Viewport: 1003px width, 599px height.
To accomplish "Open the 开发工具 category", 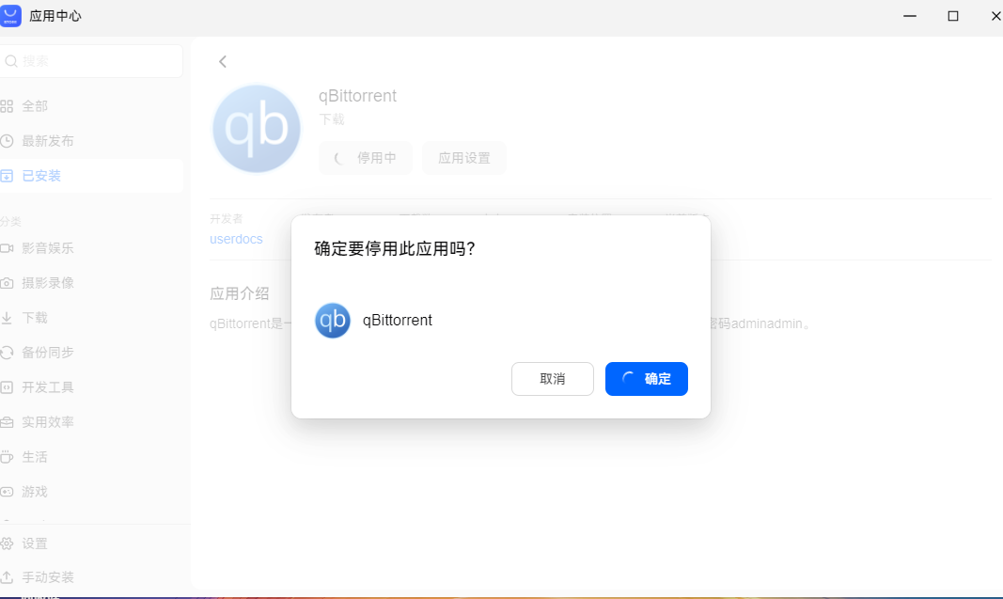I will tap(89, 387).
